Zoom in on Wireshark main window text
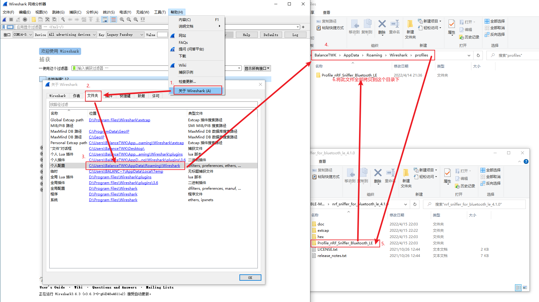Viewport: 539px width, 302px height. 122,20
